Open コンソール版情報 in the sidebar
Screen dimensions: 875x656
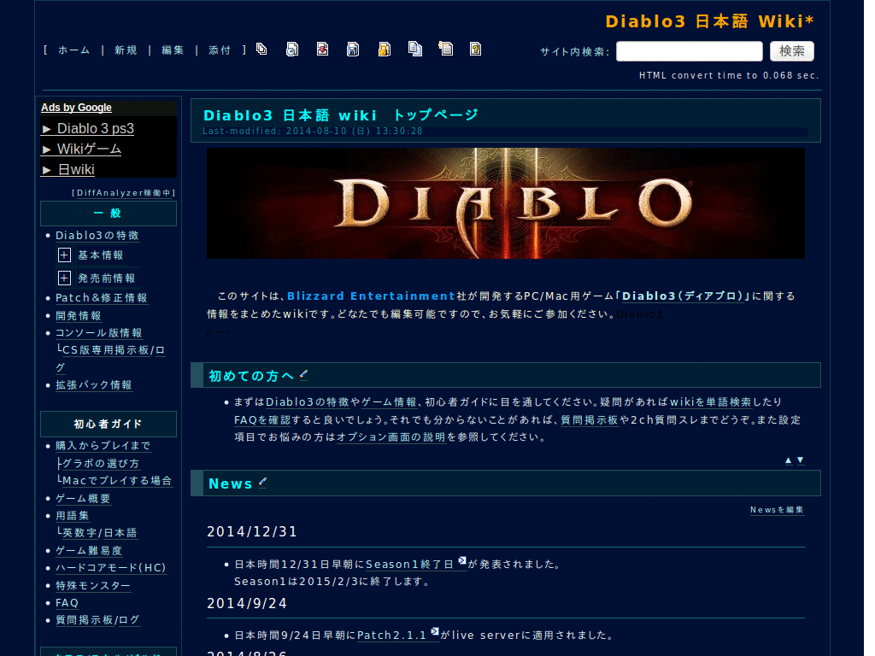(x=99, y=333)
